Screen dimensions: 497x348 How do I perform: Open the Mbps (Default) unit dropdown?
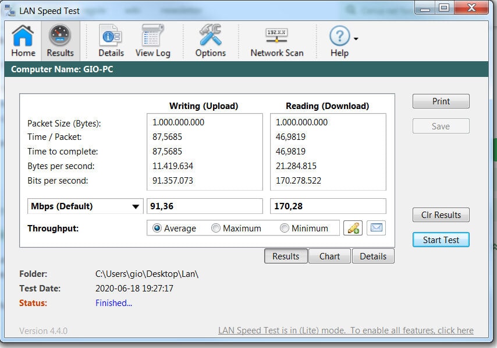pos(86,206)
